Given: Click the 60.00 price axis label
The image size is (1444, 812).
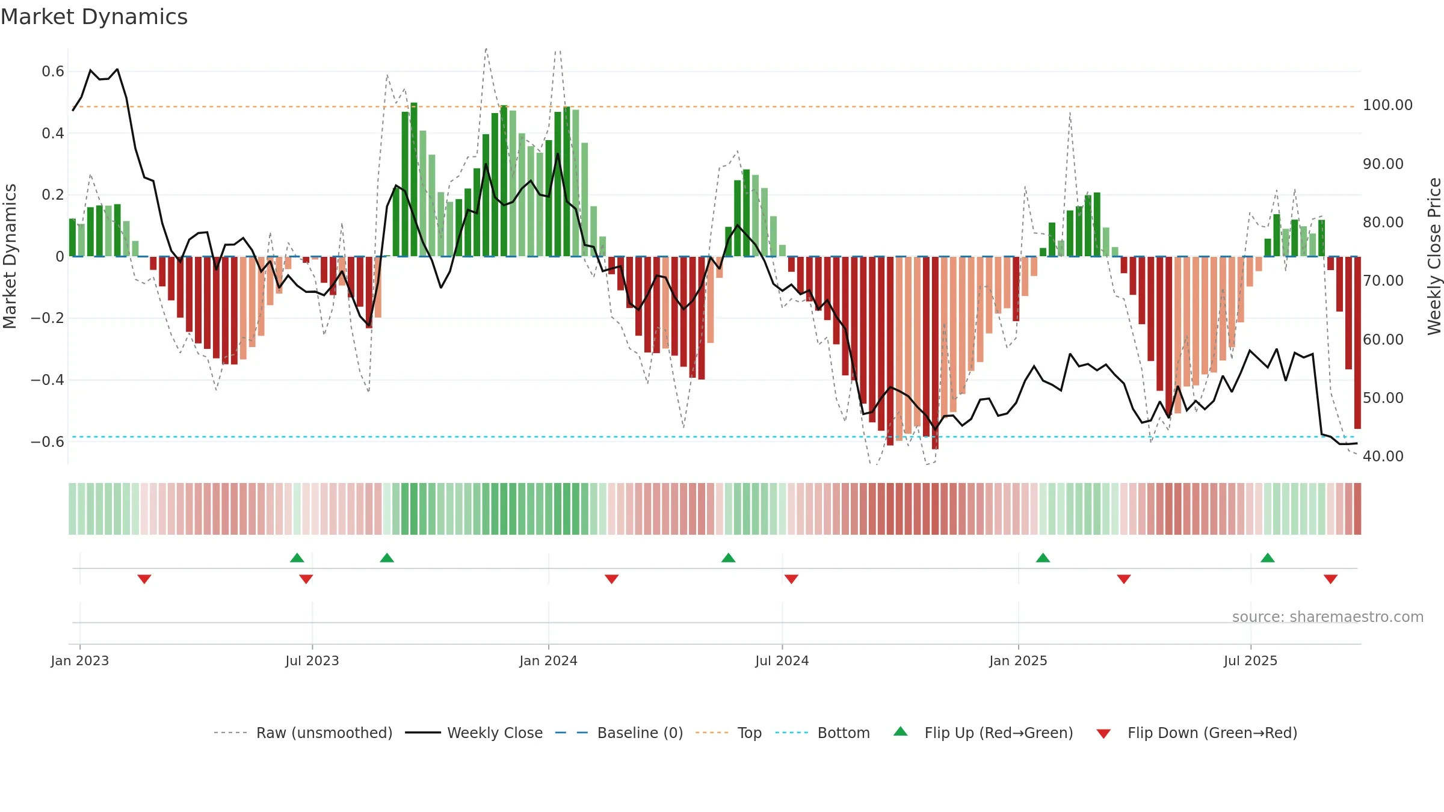Looking at the screenshot, I should pos(1383,339).
